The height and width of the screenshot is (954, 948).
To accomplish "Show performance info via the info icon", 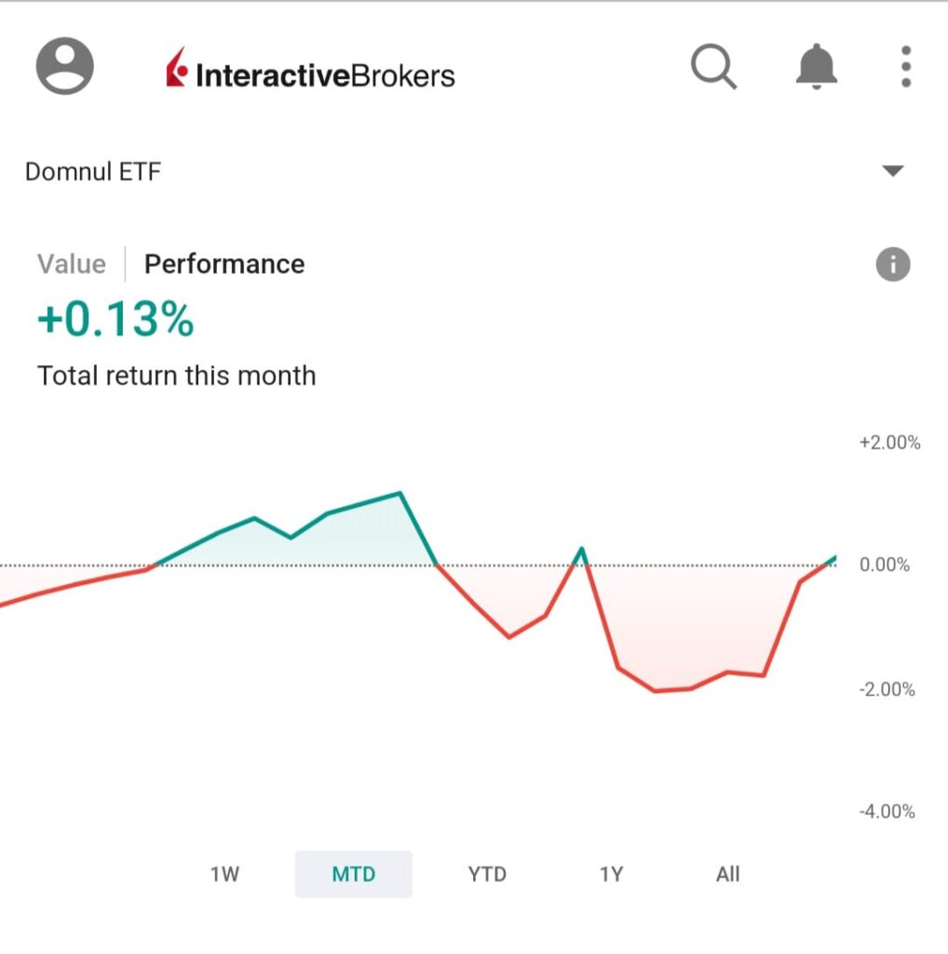I will (892, 265).
